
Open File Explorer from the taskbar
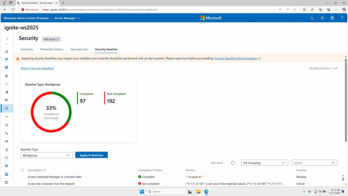click(199, 191)
